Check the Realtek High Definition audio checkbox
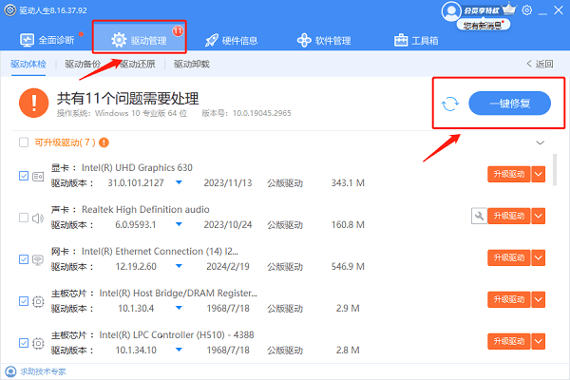The height and width of the screenshot is (380, 570). click(24, 217)
